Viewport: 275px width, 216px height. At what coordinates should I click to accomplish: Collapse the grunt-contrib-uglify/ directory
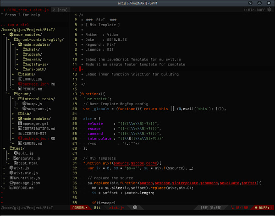click(x=9, y=39)
